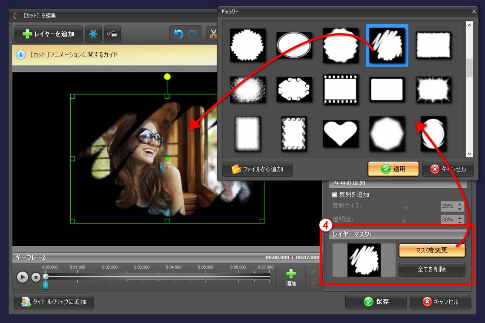Click the camera icon in toolbar
485x323 pixels.
pos(112,34)
